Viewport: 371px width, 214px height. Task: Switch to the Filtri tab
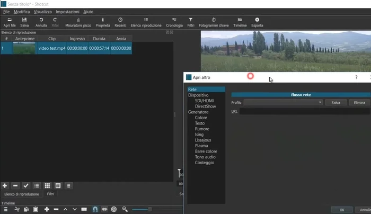point(50,194)
